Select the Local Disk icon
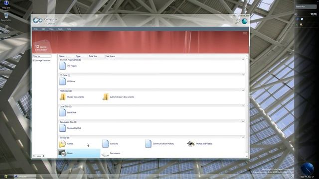 pos(62,112)
